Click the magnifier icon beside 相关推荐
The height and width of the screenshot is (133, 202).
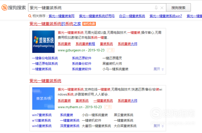coord(30,16)
